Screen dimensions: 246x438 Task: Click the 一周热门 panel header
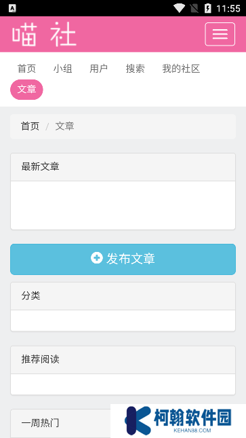click(61, 424)
